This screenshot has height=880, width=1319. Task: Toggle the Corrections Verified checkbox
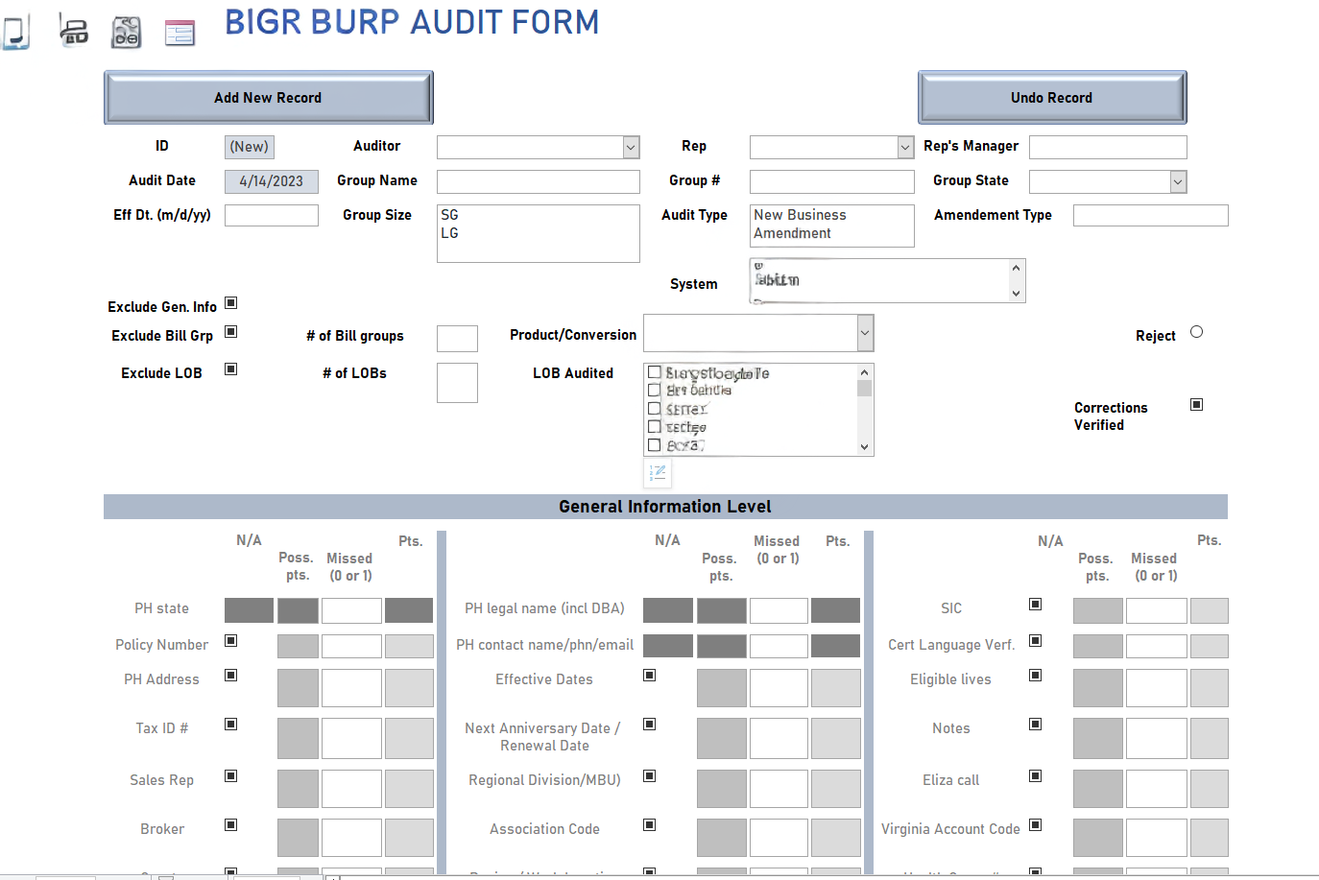click(x=1196, y=404)
